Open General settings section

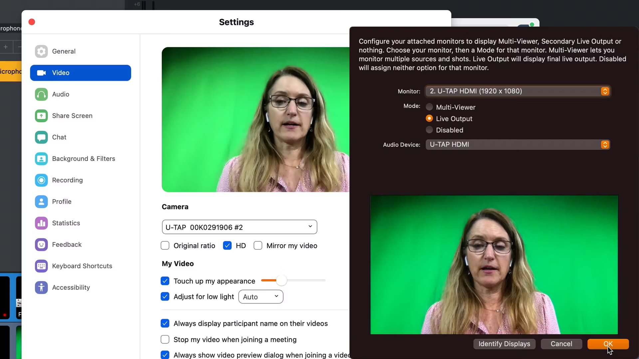click(81, 51)
